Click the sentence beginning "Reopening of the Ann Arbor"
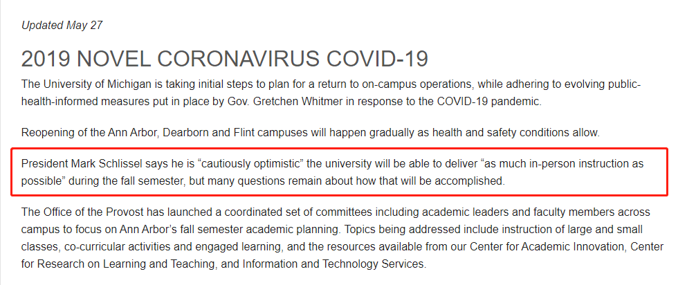This screenshot has height=285, width=687. [310, 133]
